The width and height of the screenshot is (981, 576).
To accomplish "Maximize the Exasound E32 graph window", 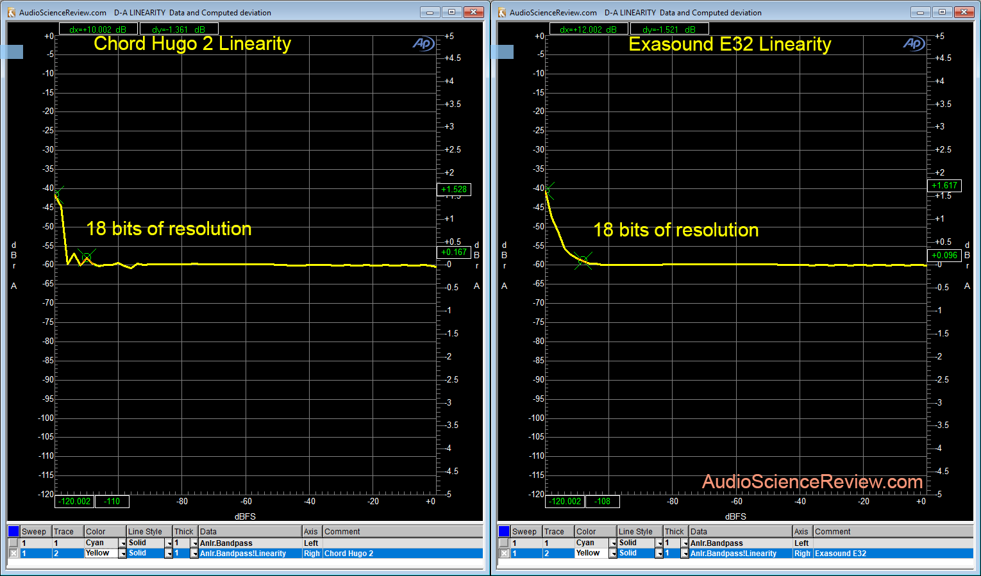I will (x=942, y=12).
